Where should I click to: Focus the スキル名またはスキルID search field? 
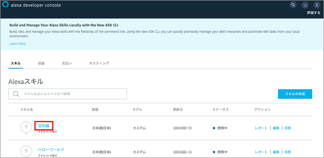[x=68, y=94]
